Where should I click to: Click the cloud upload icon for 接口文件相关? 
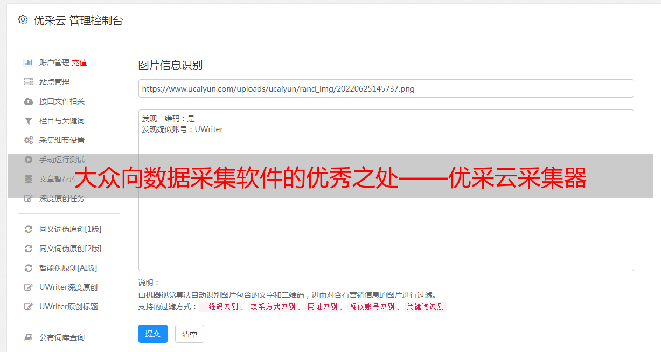pos(29,101)
